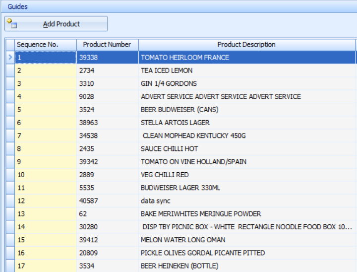Click the Add Product button
Screen dimensions: 357x272
tap(56, 24)
